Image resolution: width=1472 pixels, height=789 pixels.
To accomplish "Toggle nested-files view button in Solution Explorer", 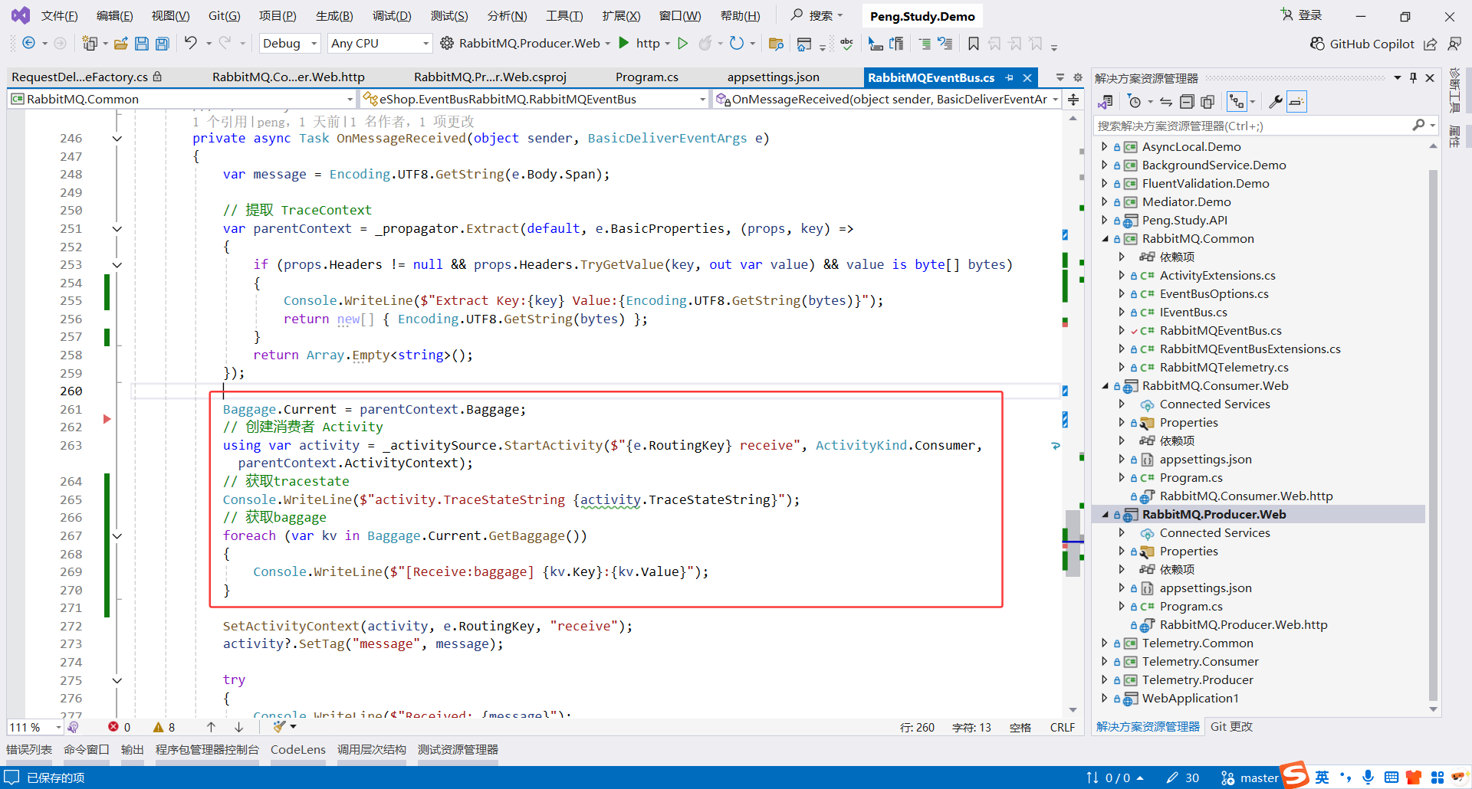I will tap(1237, 102).
